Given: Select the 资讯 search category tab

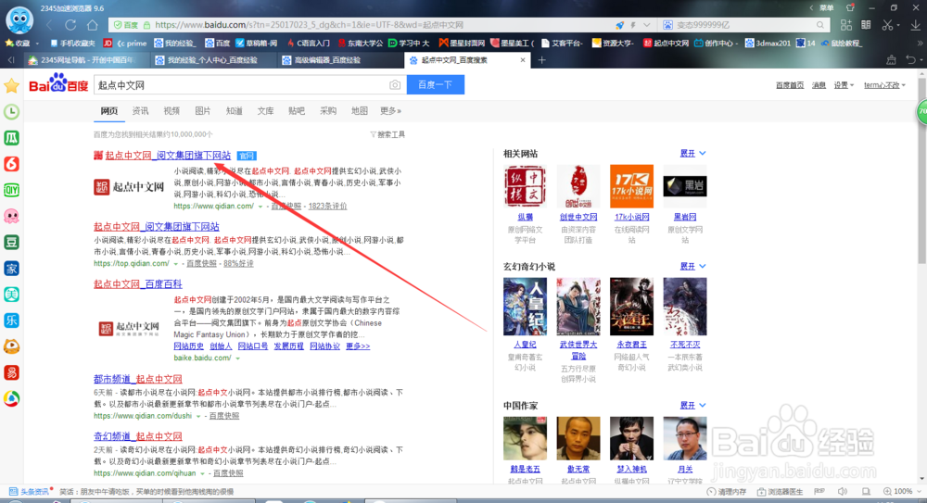Looking at the screenshot, I should 140,110.
